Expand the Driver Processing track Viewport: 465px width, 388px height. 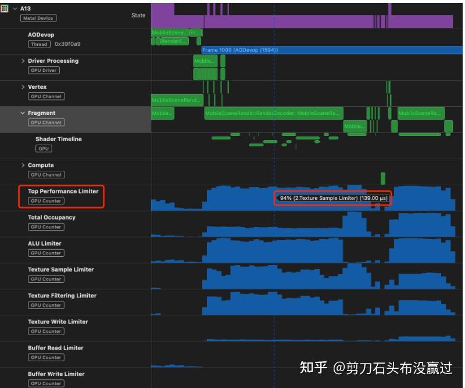click(x=23, y=60)
